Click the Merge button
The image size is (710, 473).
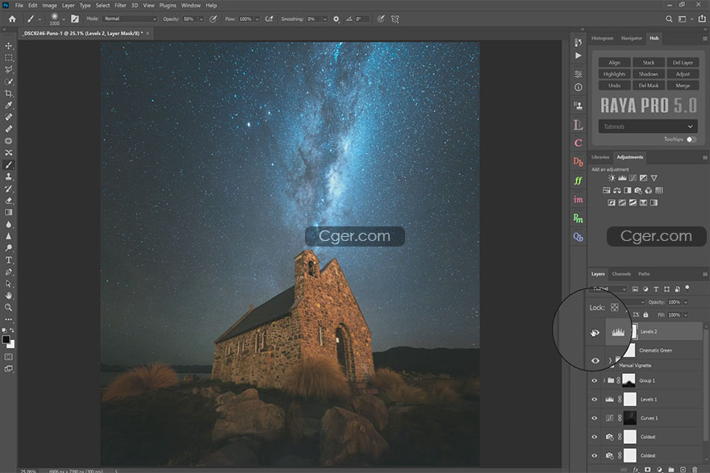tap(683, 85)
